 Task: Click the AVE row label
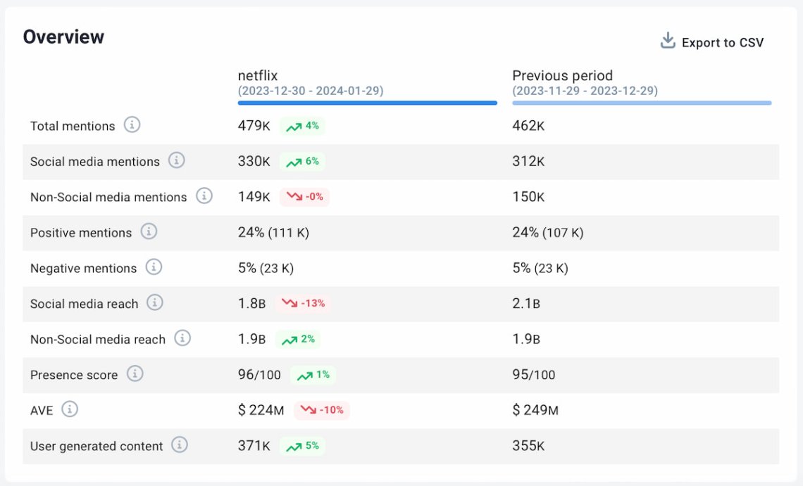coord(42,411)
